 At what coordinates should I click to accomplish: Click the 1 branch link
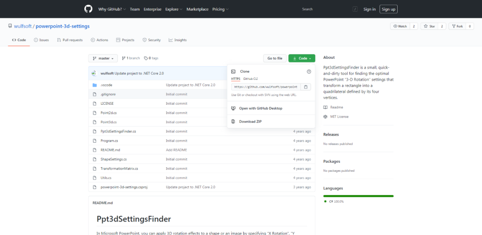point(131,58)
